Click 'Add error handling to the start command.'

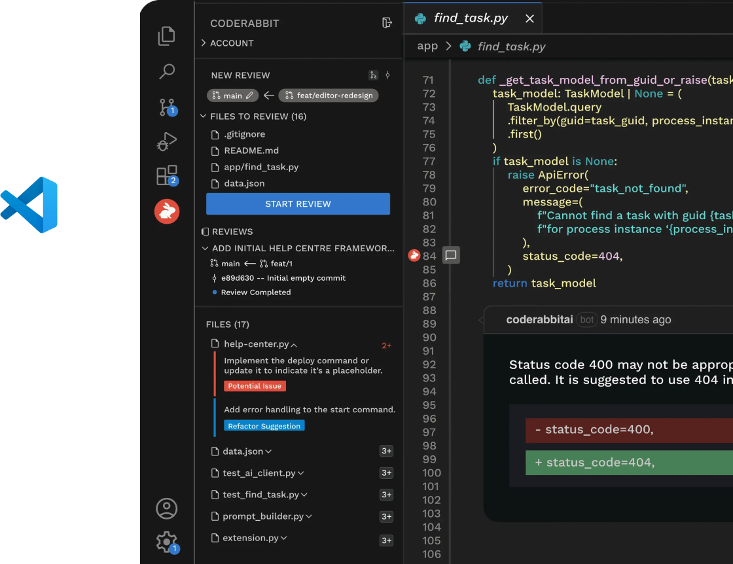click(x=310, y=410)
